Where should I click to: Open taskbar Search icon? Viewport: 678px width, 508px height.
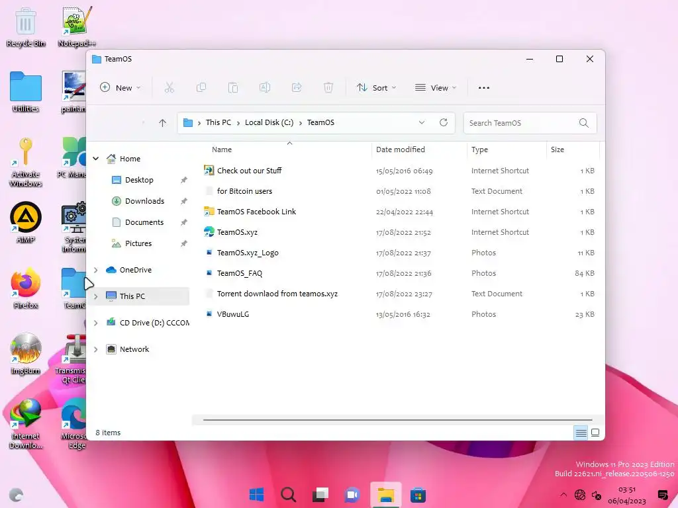(x=288, y=495)
